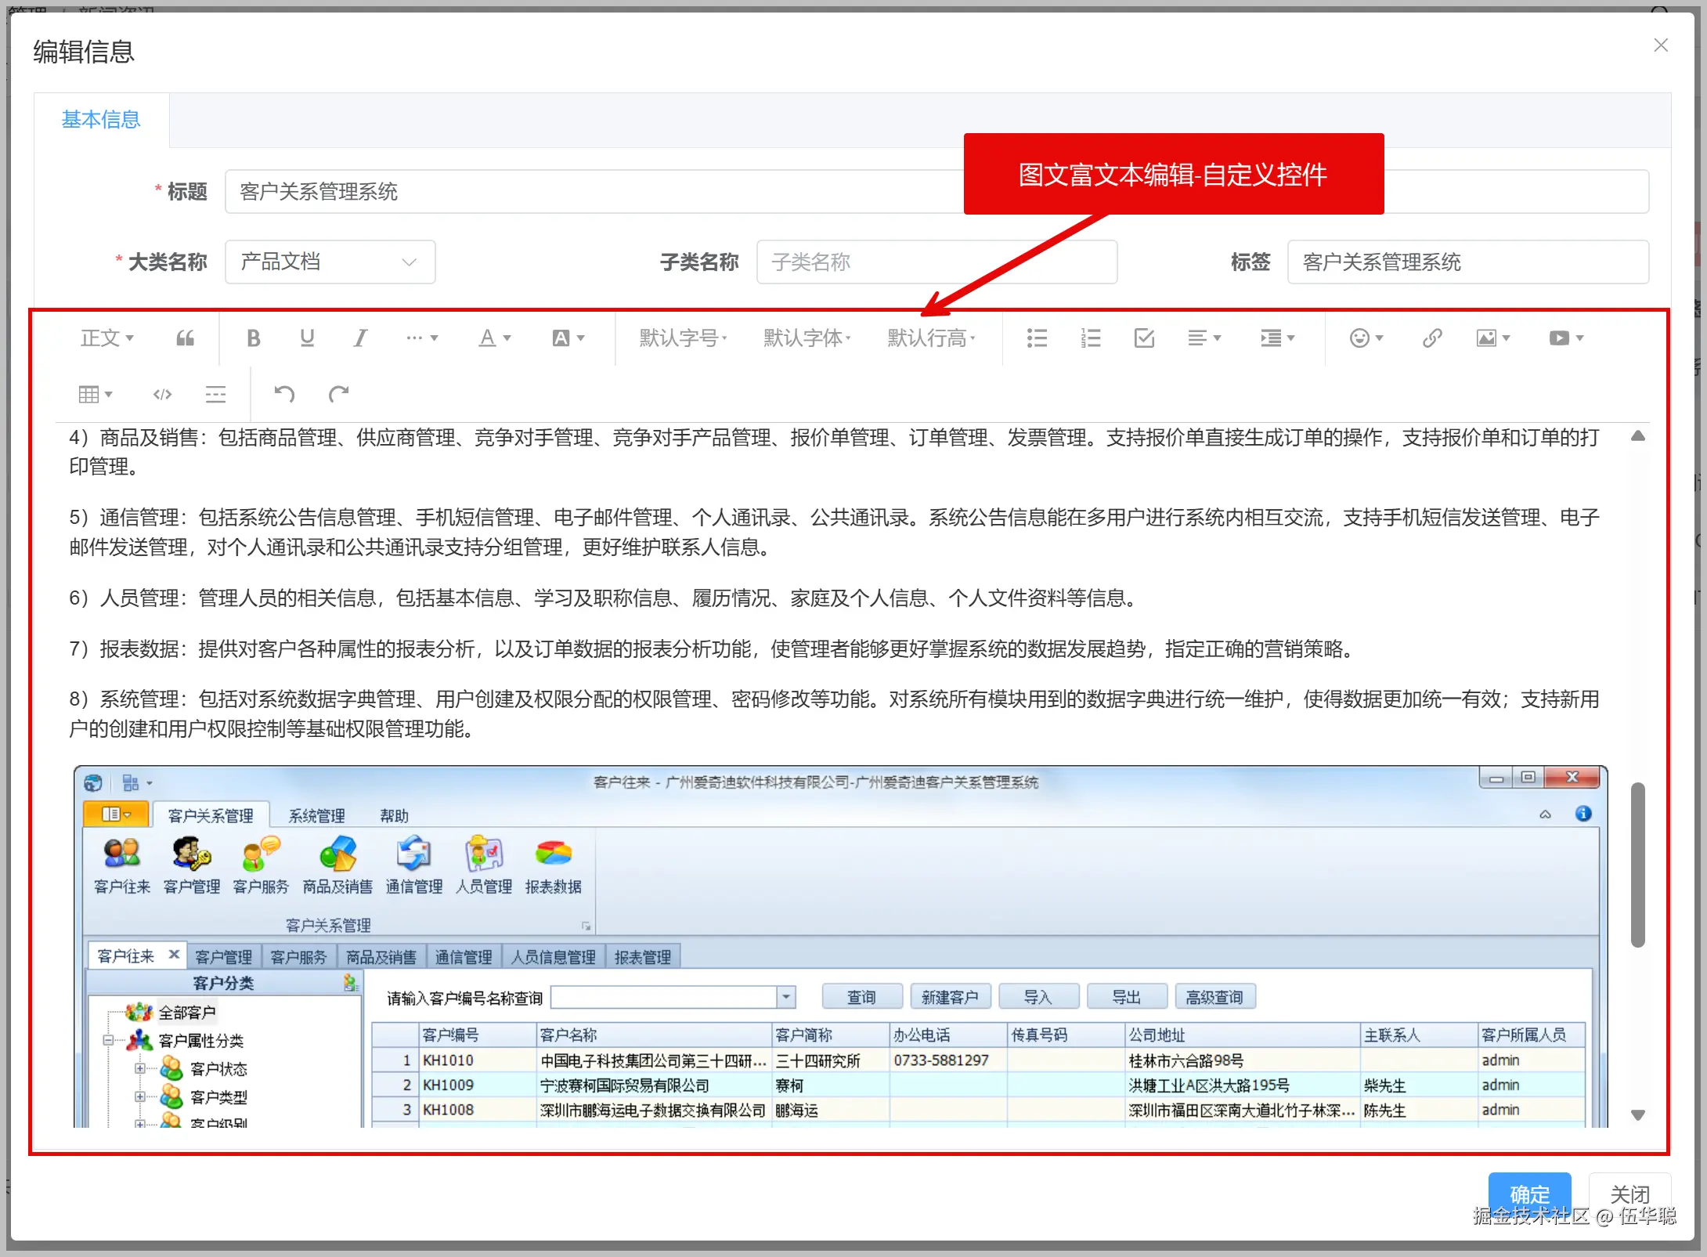Insert a code block
Screen dimensions: 1707x1257
tap(162, 394)
